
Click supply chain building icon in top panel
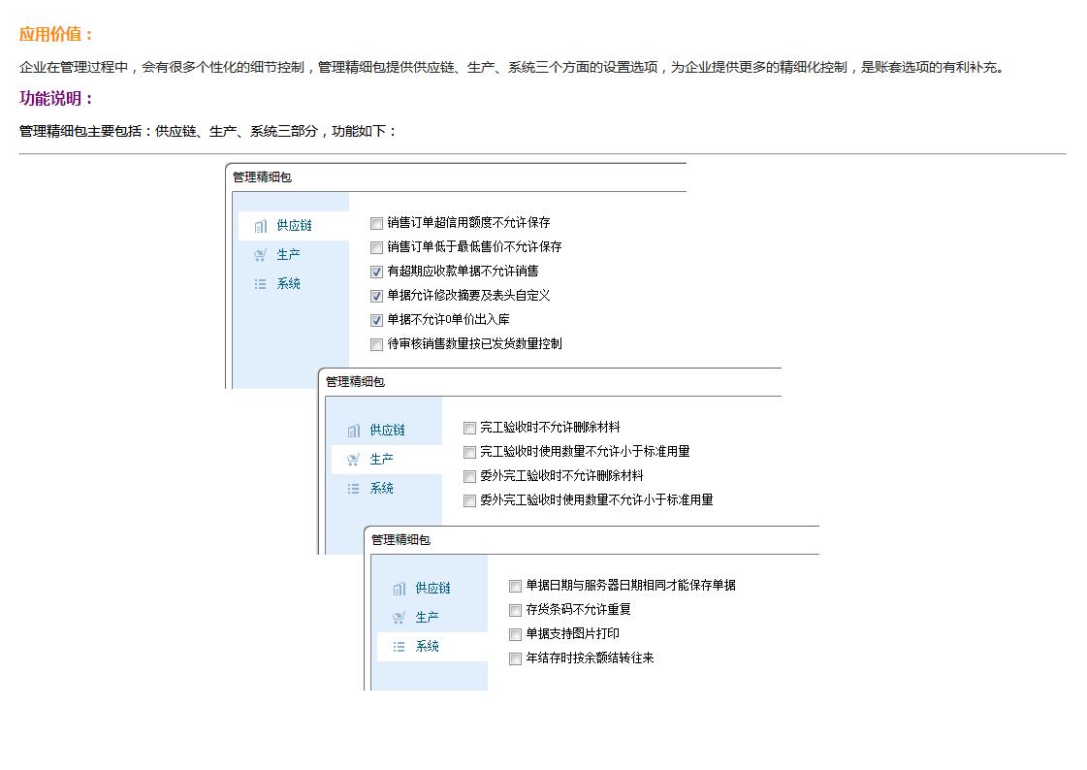(x=261, y=226)
